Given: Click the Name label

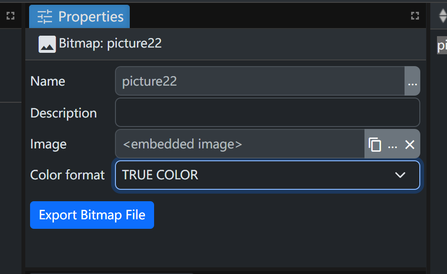Looking at the screenshot, I should pyautogui.click(x=48, y=81).
